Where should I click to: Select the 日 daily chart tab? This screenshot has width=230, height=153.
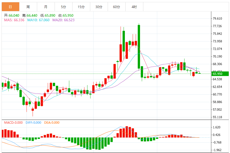click(x=10, y=7)
